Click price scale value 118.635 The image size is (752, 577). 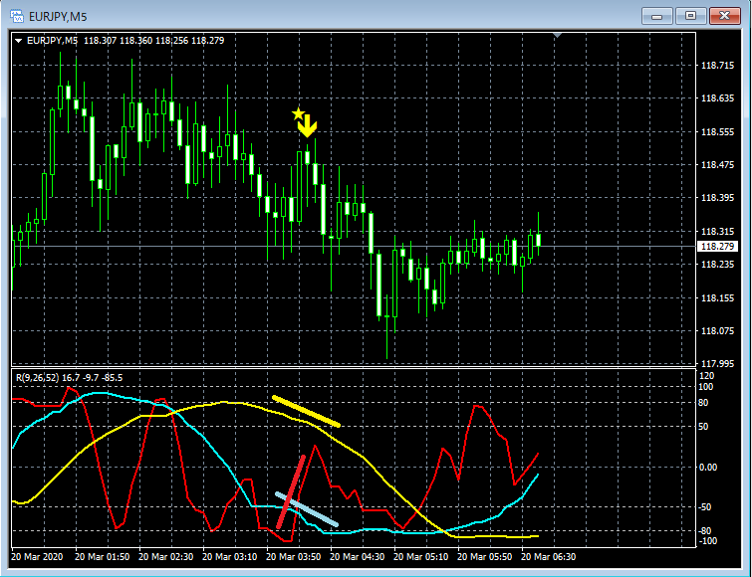[x=717, y=98]
